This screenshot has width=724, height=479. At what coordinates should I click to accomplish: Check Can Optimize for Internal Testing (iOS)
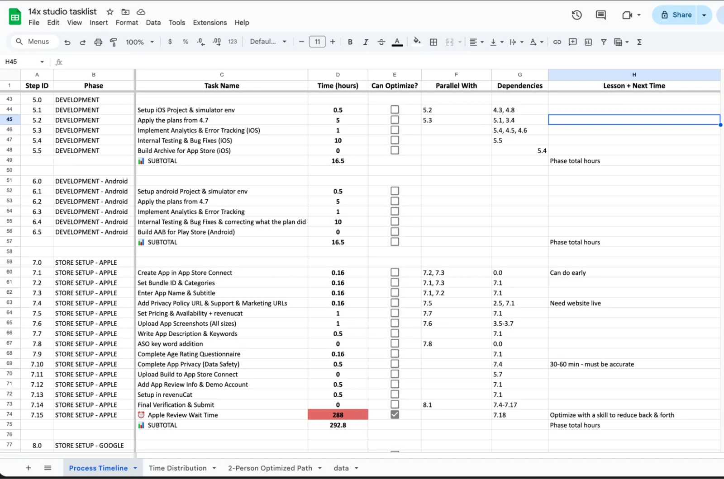pos(395,141)
